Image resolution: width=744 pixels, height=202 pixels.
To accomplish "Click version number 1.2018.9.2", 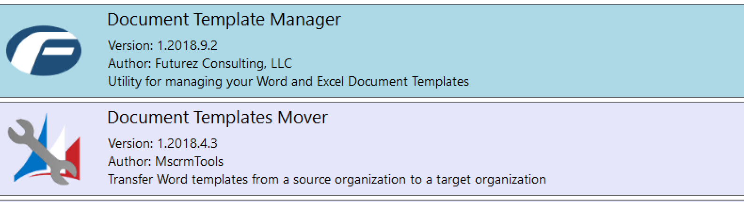I will [x=187, y=46].
